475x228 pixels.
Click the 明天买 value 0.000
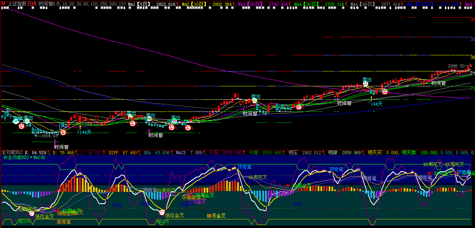(392, 152)
